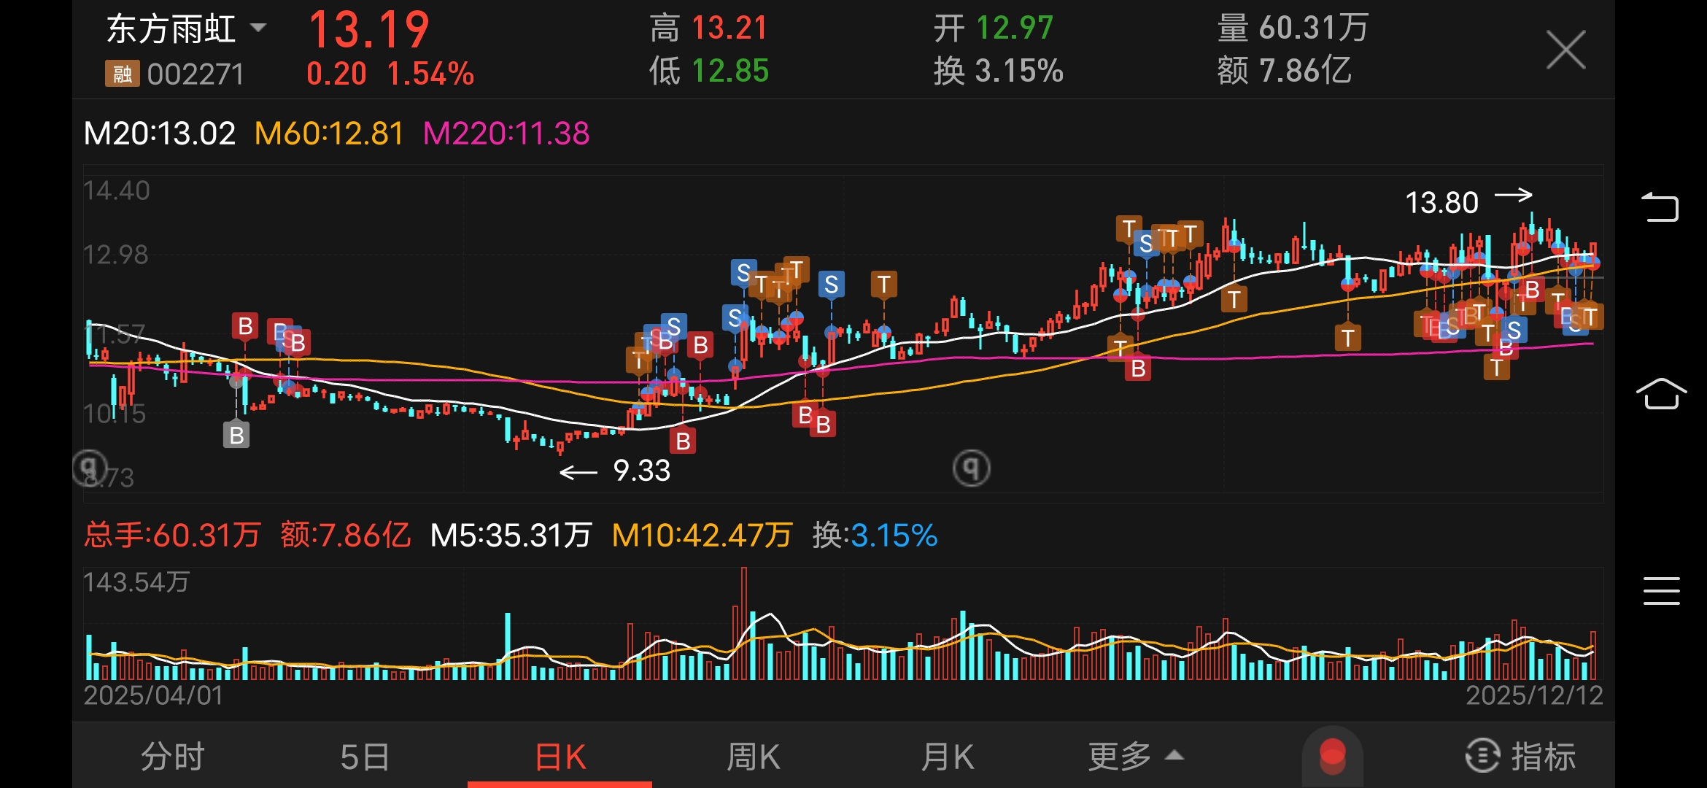
Task: Tap the 融 margin-trading badge icon
Action: click(122, 74)
